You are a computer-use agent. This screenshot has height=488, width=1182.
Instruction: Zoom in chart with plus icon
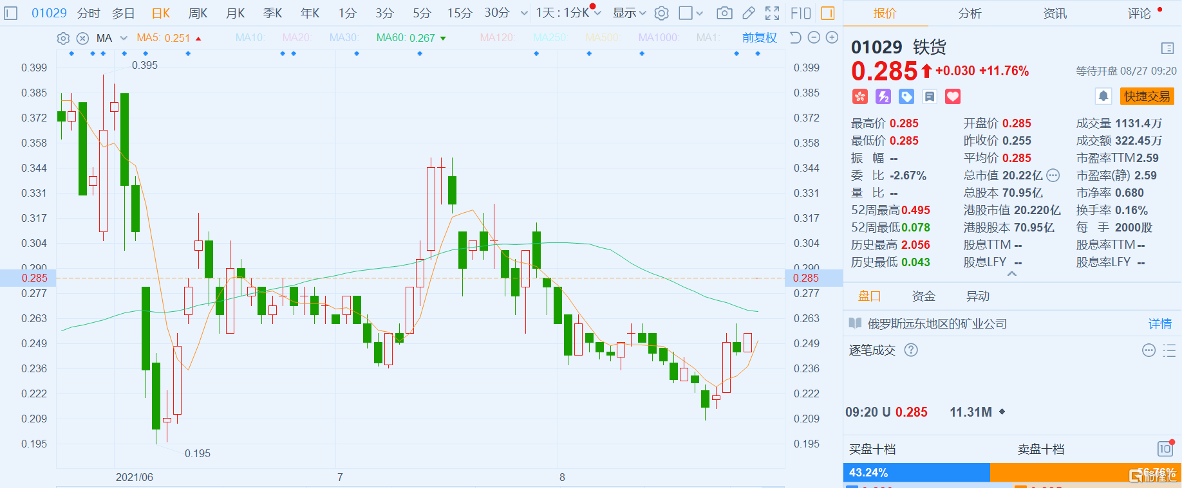coord(832,37)
